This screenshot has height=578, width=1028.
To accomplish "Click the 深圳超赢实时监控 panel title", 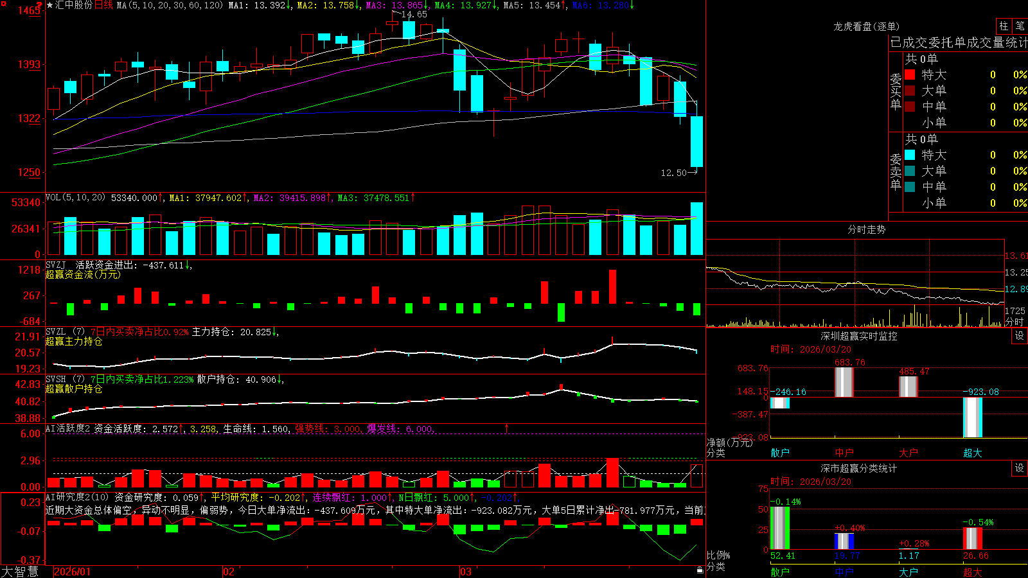I will pyautogui.click(x=858, y=336).
